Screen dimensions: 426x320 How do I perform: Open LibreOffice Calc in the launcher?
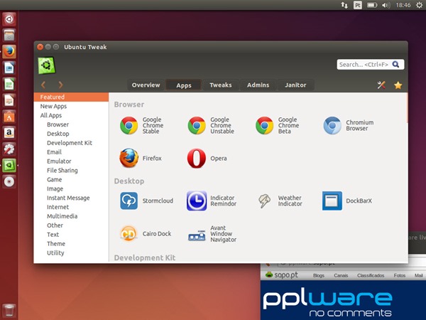(9, 84)
